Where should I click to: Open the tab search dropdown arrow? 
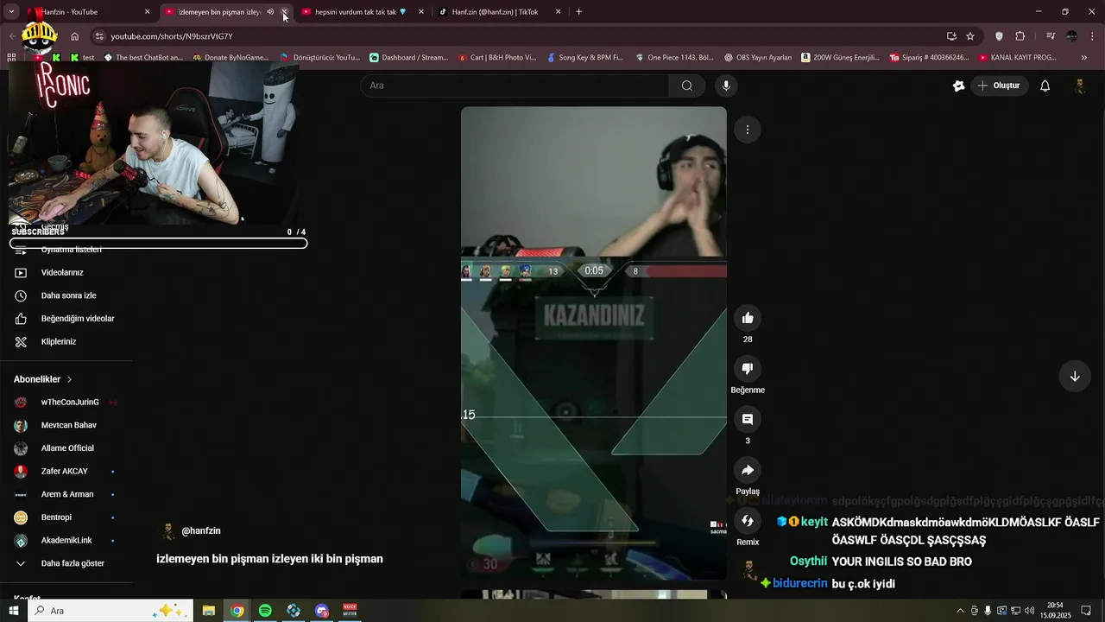pyautogui.click(x=10, y=12)
